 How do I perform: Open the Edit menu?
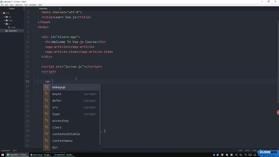(x=7, y=5)
